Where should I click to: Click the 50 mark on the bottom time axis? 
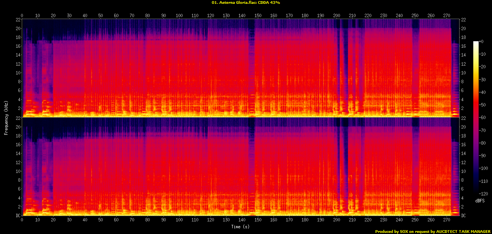click(100, 220)
